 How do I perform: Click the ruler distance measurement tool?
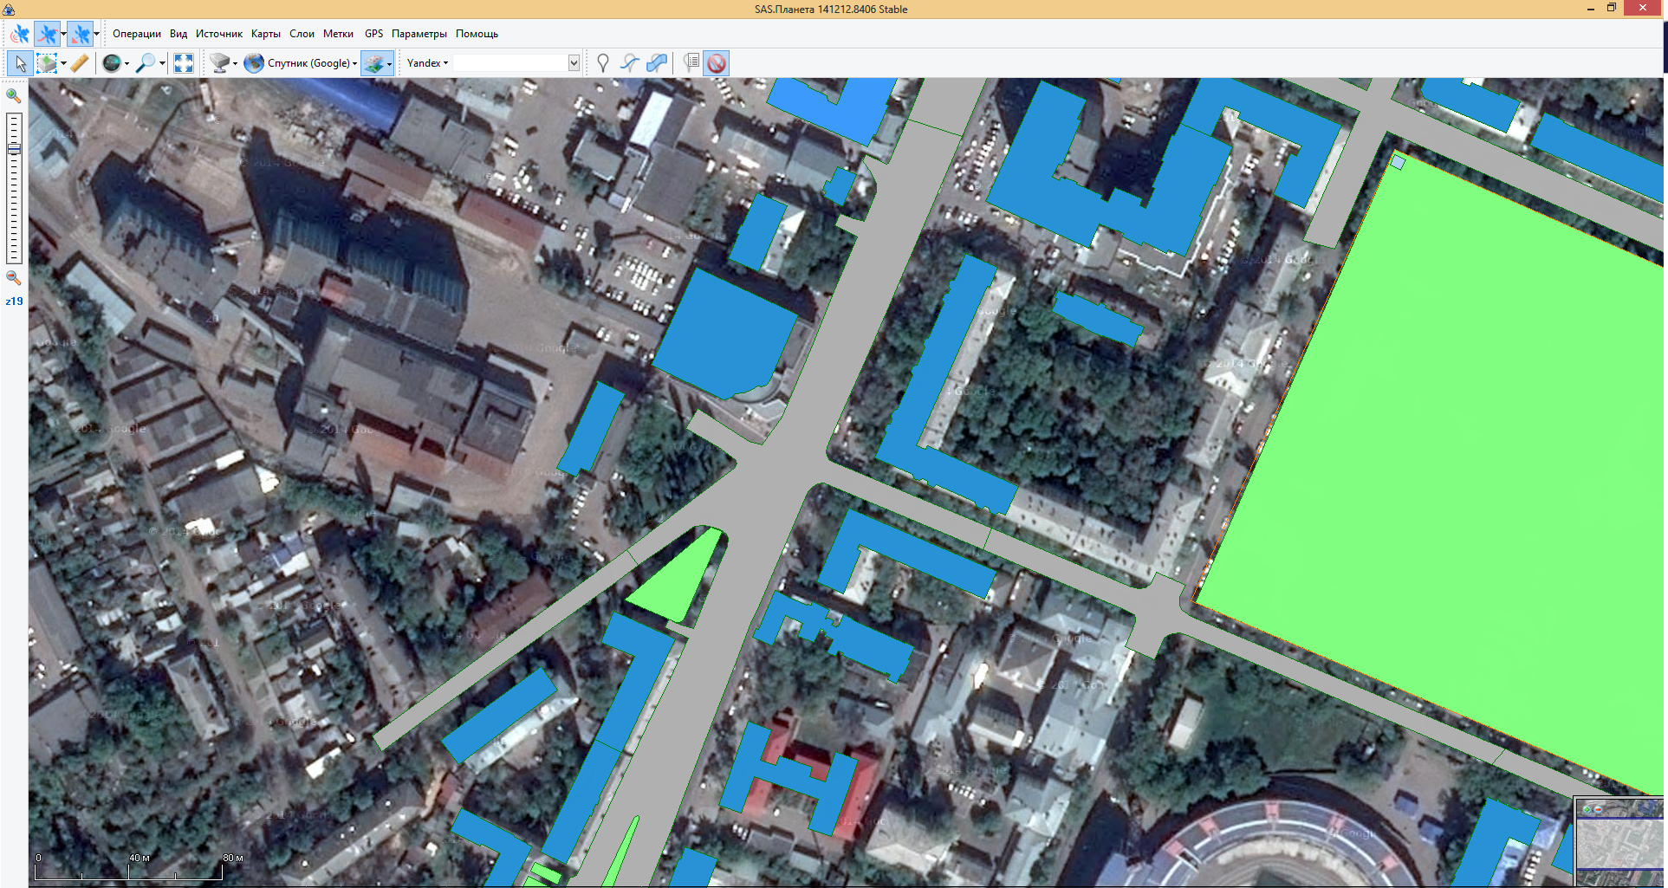[80, 63]
